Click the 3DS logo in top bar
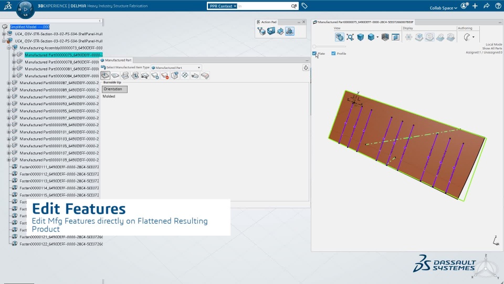The image size is (504, 284). pos(8,5)
